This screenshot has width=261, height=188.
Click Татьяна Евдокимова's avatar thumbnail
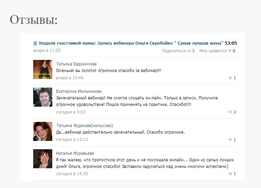click(x=43, y=70)
